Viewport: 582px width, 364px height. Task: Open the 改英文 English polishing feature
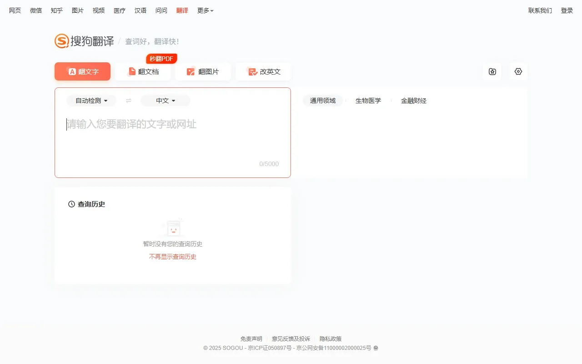tap(263, 71)
